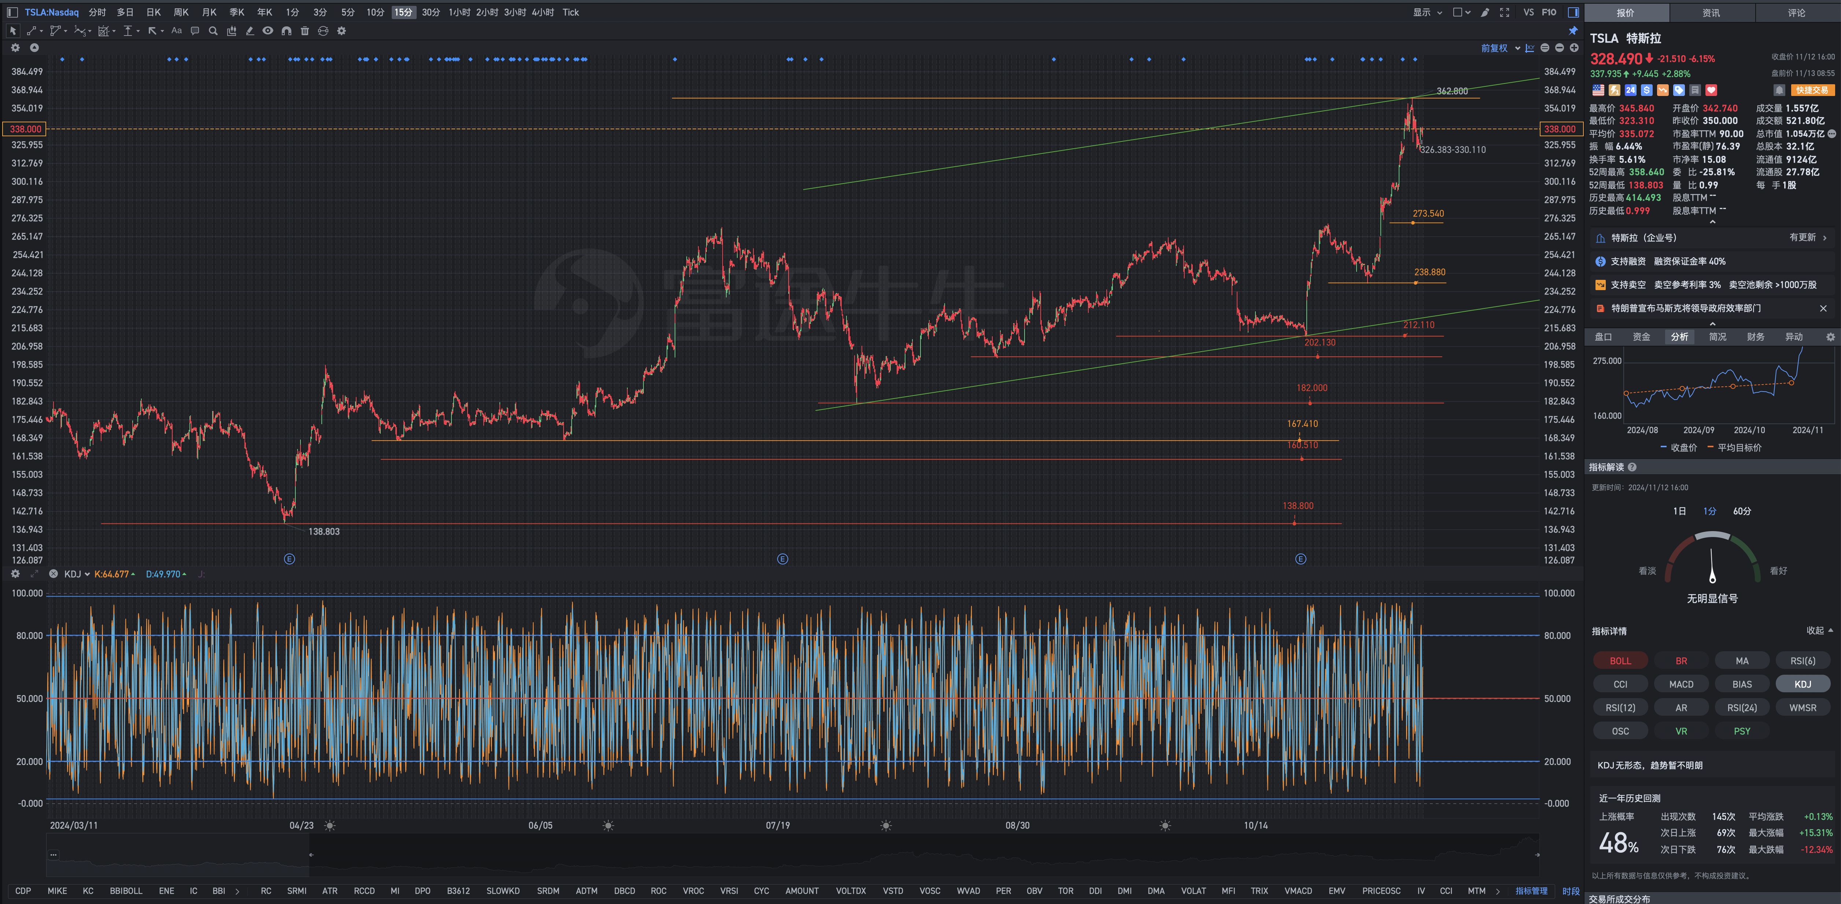Expand the wave 1-3 tools dropdown
1841x904 pixels.
point(90,31)
